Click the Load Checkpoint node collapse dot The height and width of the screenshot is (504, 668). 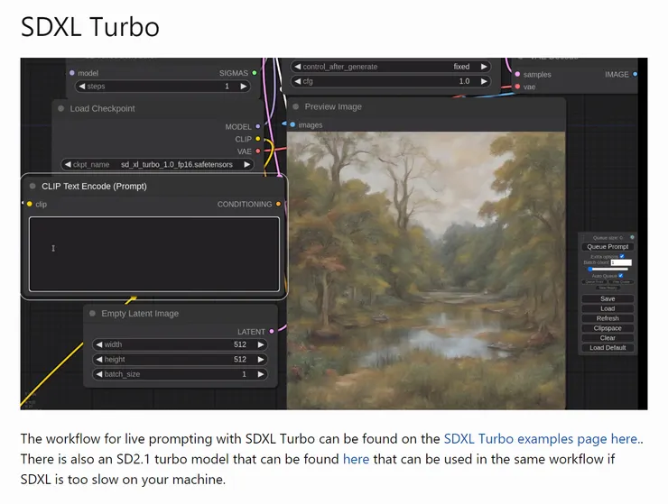point(60,109)
